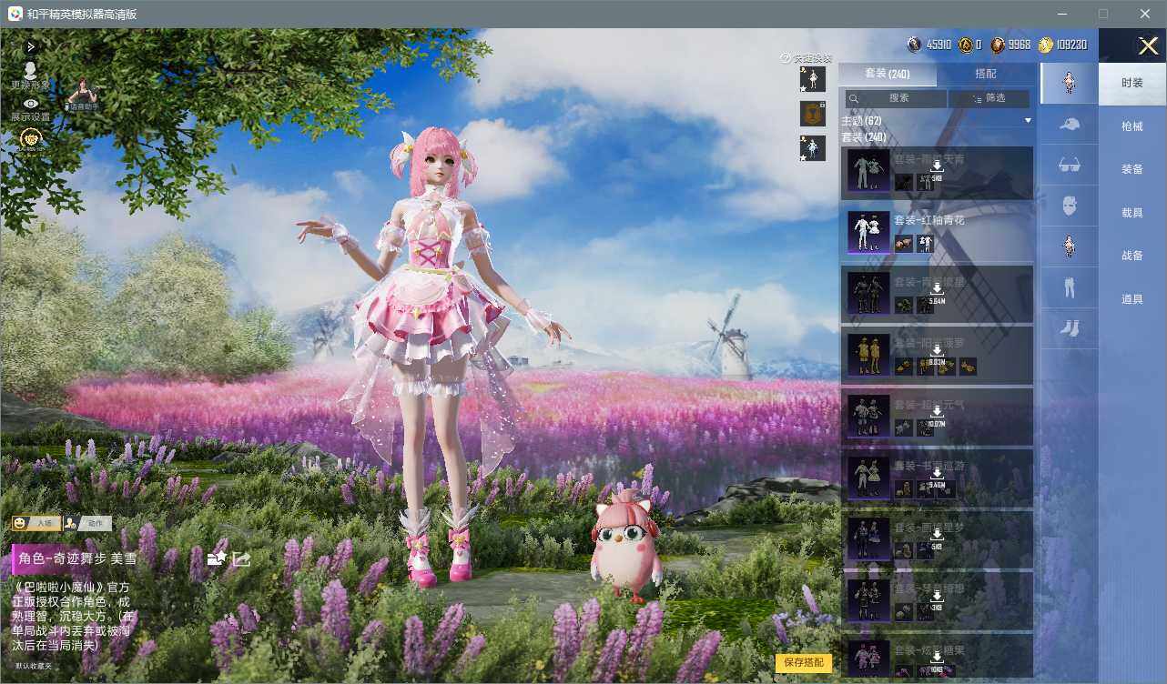Download the 套装-画境星梦 outfit
Viewport: 1167px width, 684px height.
coord(937,534)
